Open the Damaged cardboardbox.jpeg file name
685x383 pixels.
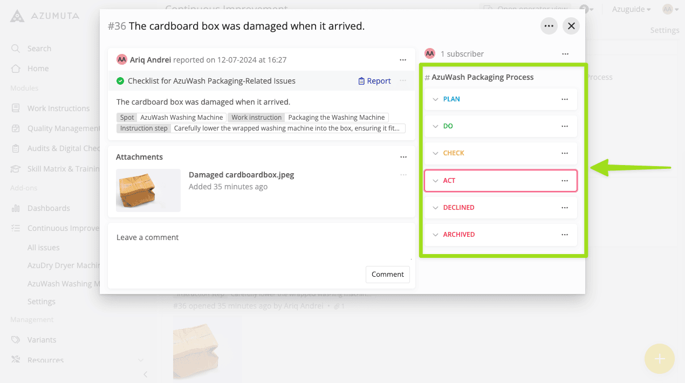point(241,175)
